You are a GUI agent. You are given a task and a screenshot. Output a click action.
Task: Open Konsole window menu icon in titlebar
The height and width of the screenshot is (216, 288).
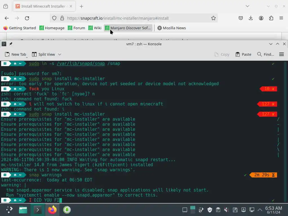[x=4, y=44]
